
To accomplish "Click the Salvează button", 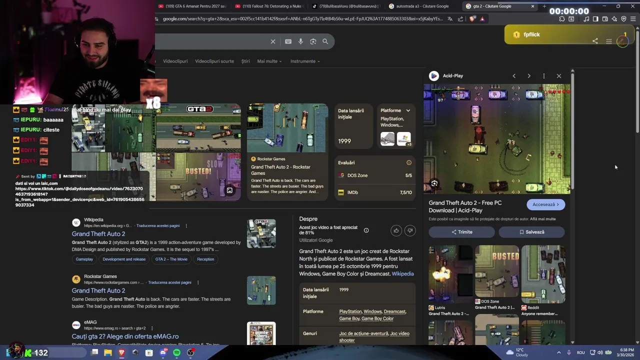I will point(531,232).
